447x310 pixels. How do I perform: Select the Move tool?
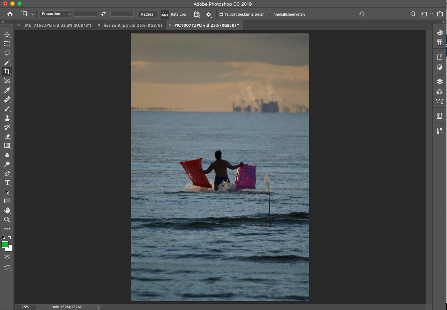click(x=7, y=35)
